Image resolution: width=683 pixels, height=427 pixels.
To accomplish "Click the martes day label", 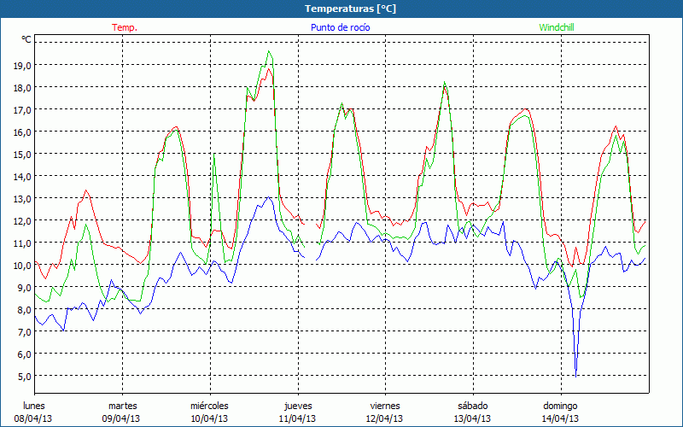I will pyautogui.click(x=122, y=406).
